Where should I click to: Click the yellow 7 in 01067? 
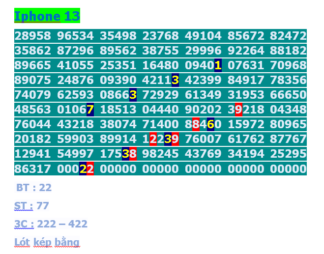pyautogui.click(x=90, y=110)
